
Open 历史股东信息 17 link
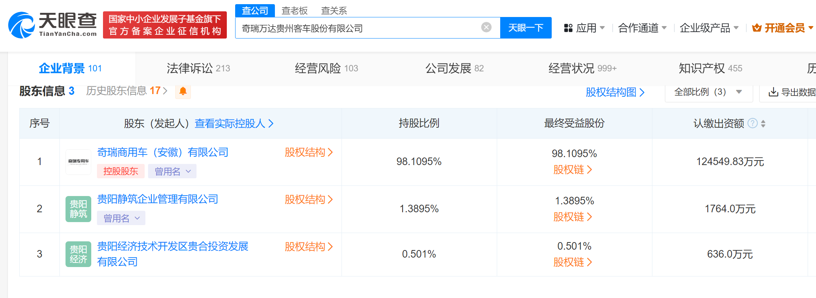127,91
